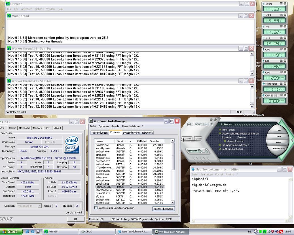Open the settings icon on the +5 voltage monitor
The height and width of the screenshot is (235, 294).
[281, 26]
